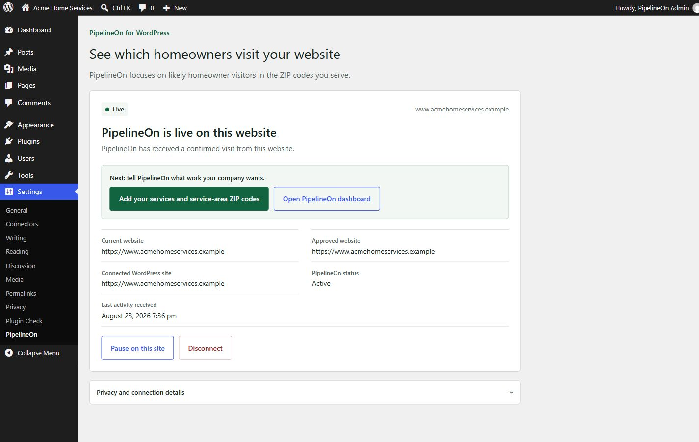
Task: Open General settings submenu
Action: 17,210
